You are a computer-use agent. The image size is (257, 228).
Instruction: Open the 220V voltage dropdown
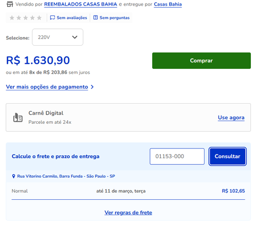pyautogui.click(x=58, y=37)
